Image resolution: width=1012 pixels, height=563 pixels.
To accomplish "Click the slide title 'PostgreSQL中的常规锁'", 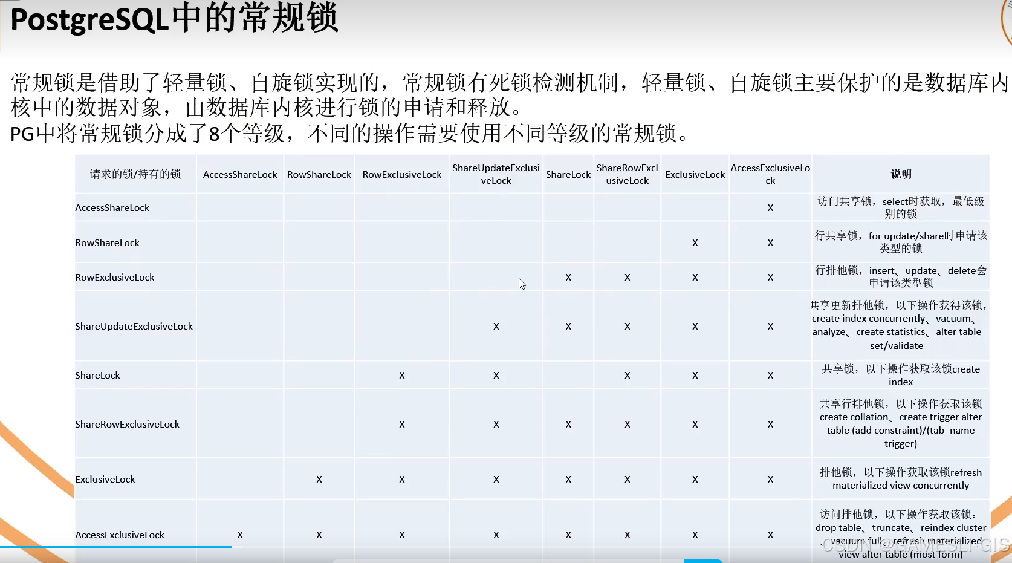I will point(174,18).
